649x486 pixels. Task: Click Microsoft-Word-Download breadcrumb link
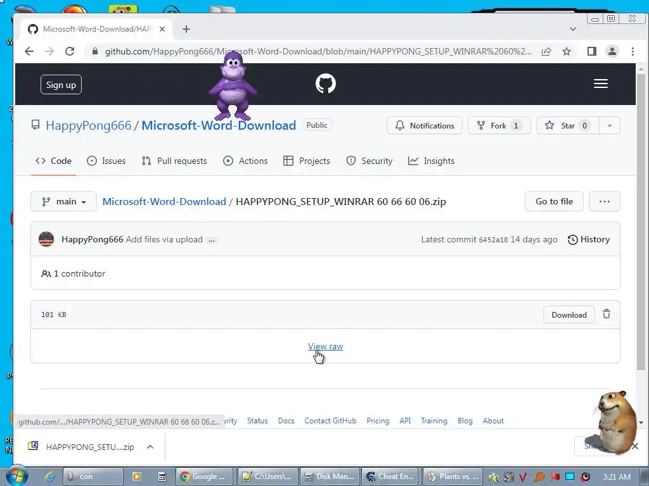pos(164,202)
